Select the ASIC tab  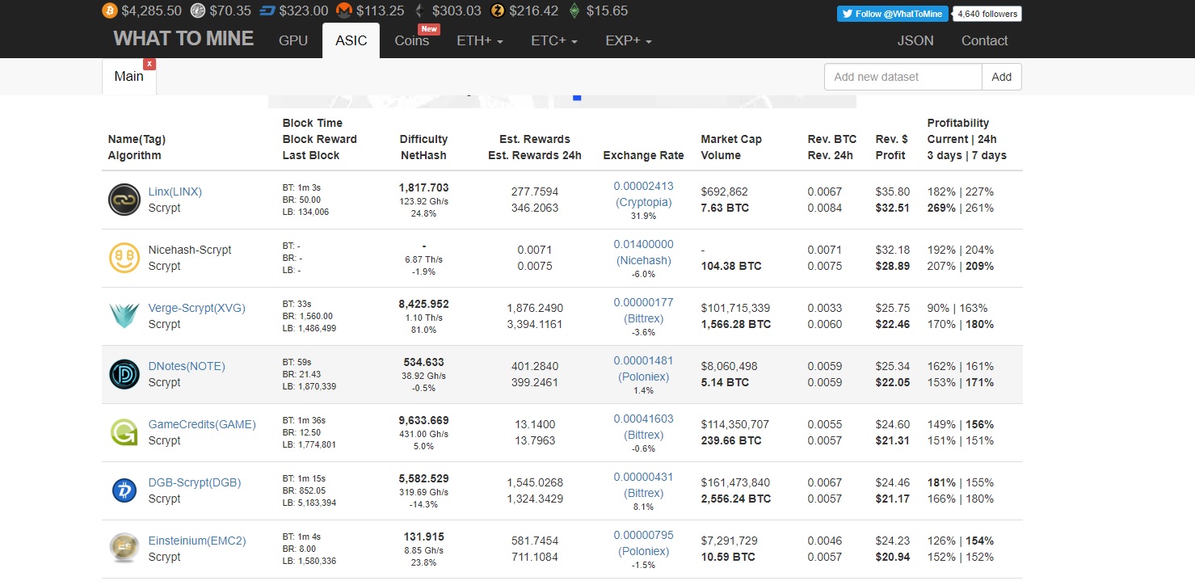[351, 40]
